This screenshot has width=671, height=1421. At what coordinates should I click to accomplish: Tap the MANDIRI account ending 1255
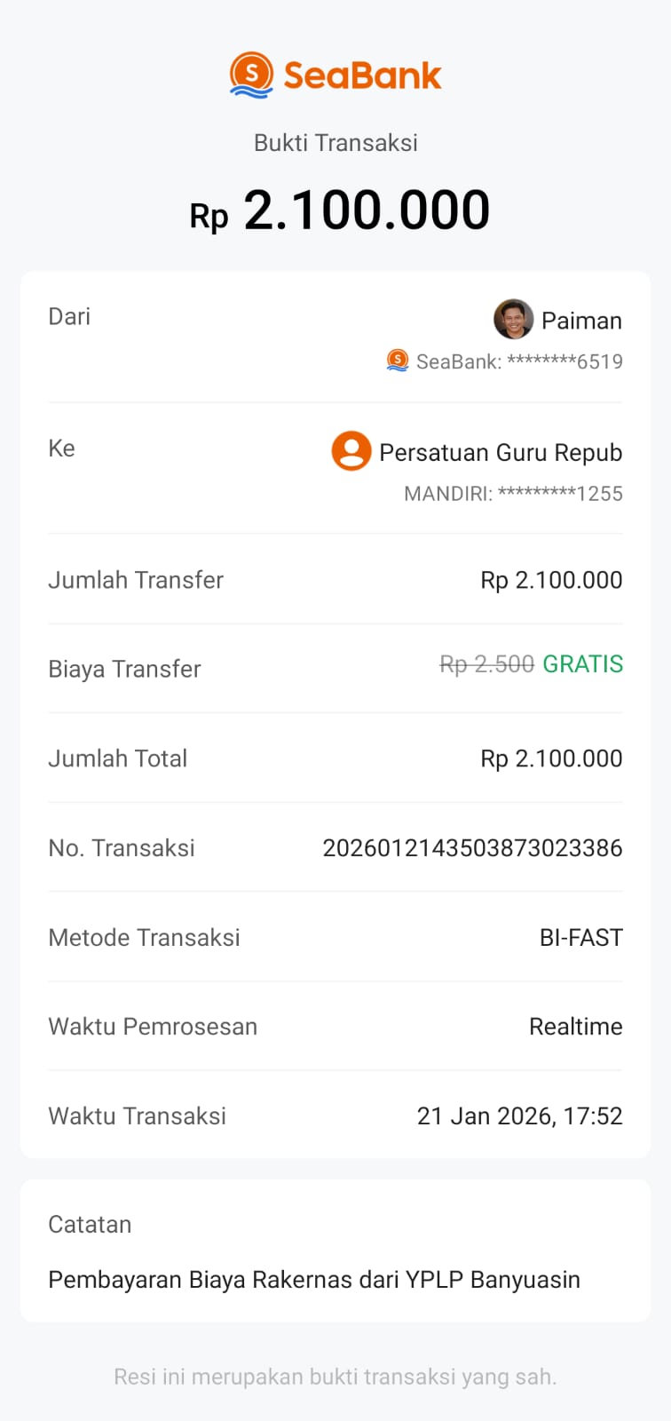pyautogui.click(x=513, y=494)
